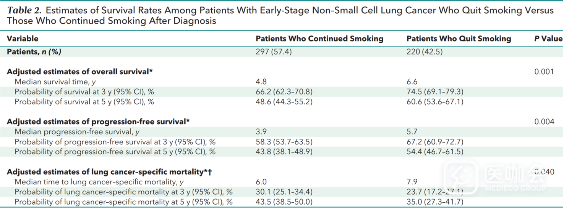Screen dimensions: 564x208
Task: Click the "Patients, n (%)" row label
Action: tap(34, 52)
